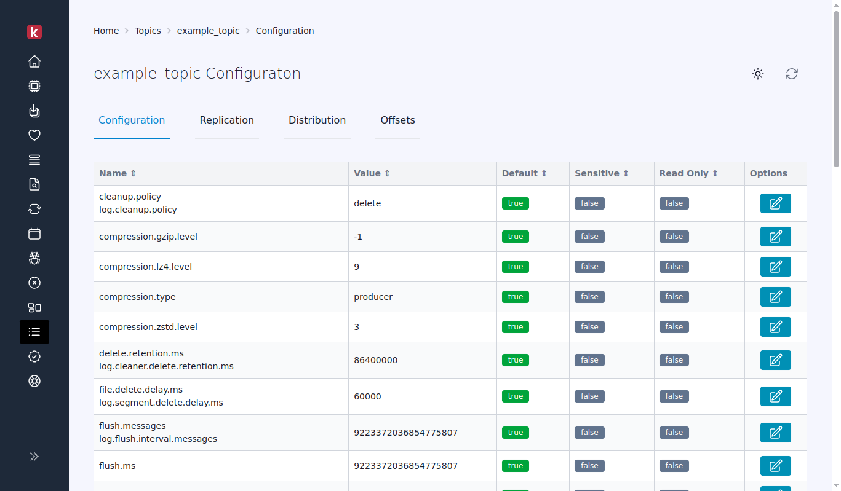Open the Offsets tab
This screenshot has height=491, width=841.
tap(397, 120)
